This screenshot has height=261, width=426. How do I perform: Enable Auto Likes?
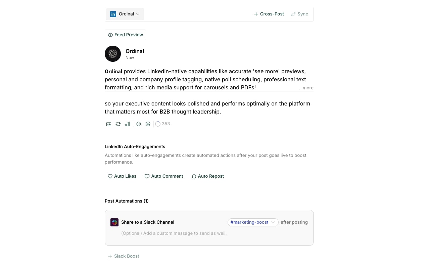coord(122,176)
